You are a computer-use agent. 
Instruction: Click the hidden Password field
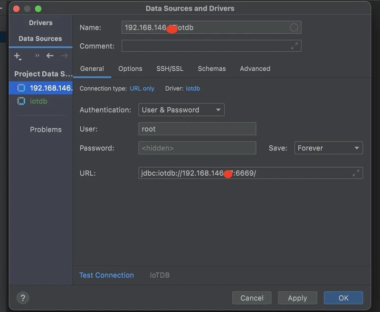tap(197, 148)
